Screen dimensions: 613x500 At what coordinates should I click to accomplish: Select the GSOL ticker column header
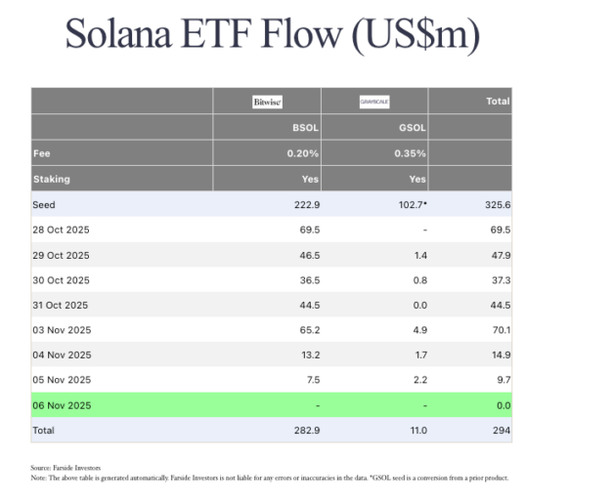pos(413,127)
